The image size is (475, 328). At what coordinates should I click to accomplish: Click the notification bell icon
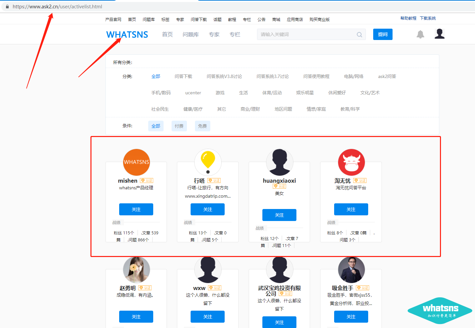click(x=420, y=34)
